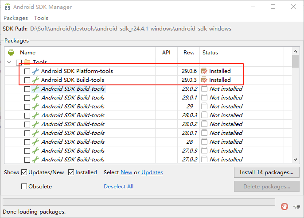Click the Build-tools 27.0.2 wrench icon
Image resolution: width=304 pixels, height=218 pixels.
click(x=35, y=160)
